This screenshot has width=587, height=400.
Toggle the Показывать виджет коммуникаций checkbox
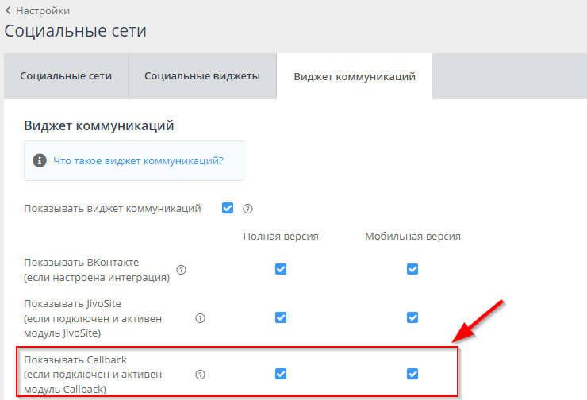228,208
